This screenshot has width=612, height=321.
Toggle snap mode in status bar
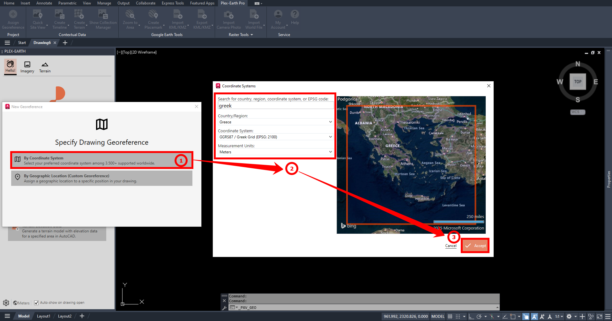(458, 317)
